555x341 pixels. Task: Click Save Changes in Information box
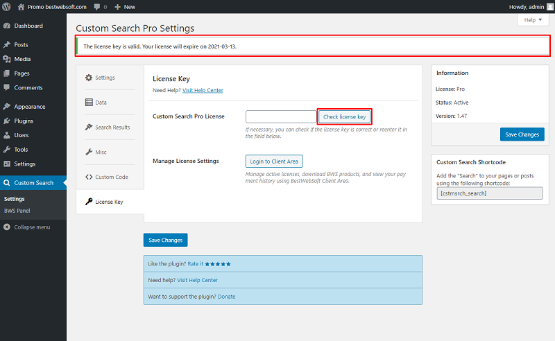click(x=522, y=134)
